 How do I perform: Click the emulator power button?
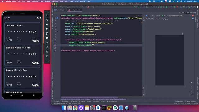(x=47, y=15)
